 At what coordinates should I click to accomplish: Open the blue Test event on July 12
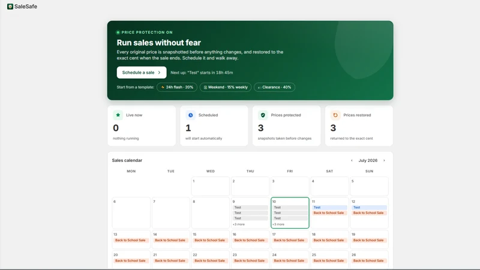369,207
